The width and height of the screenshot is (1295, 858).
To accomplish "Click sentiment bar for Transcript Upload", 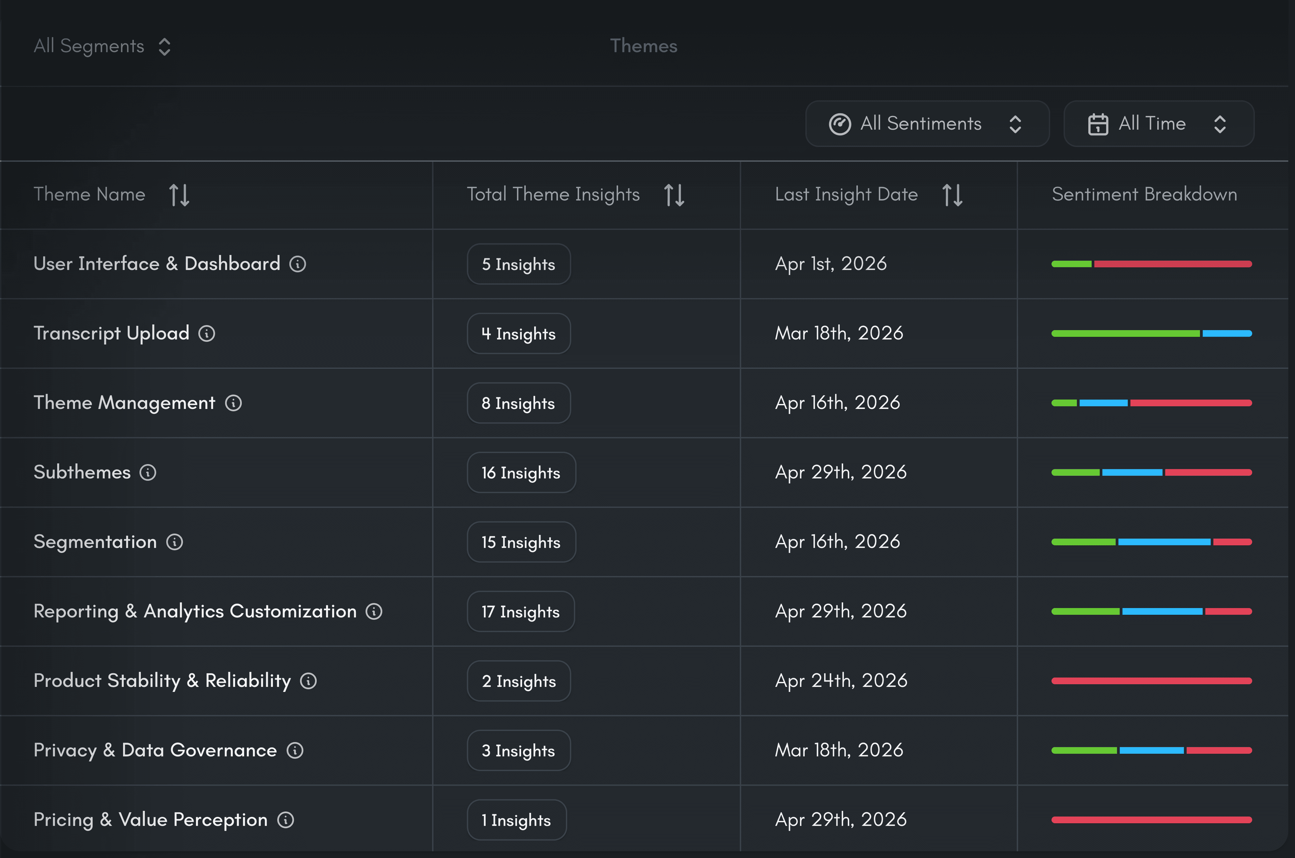I will click(x=1151, y=334).
